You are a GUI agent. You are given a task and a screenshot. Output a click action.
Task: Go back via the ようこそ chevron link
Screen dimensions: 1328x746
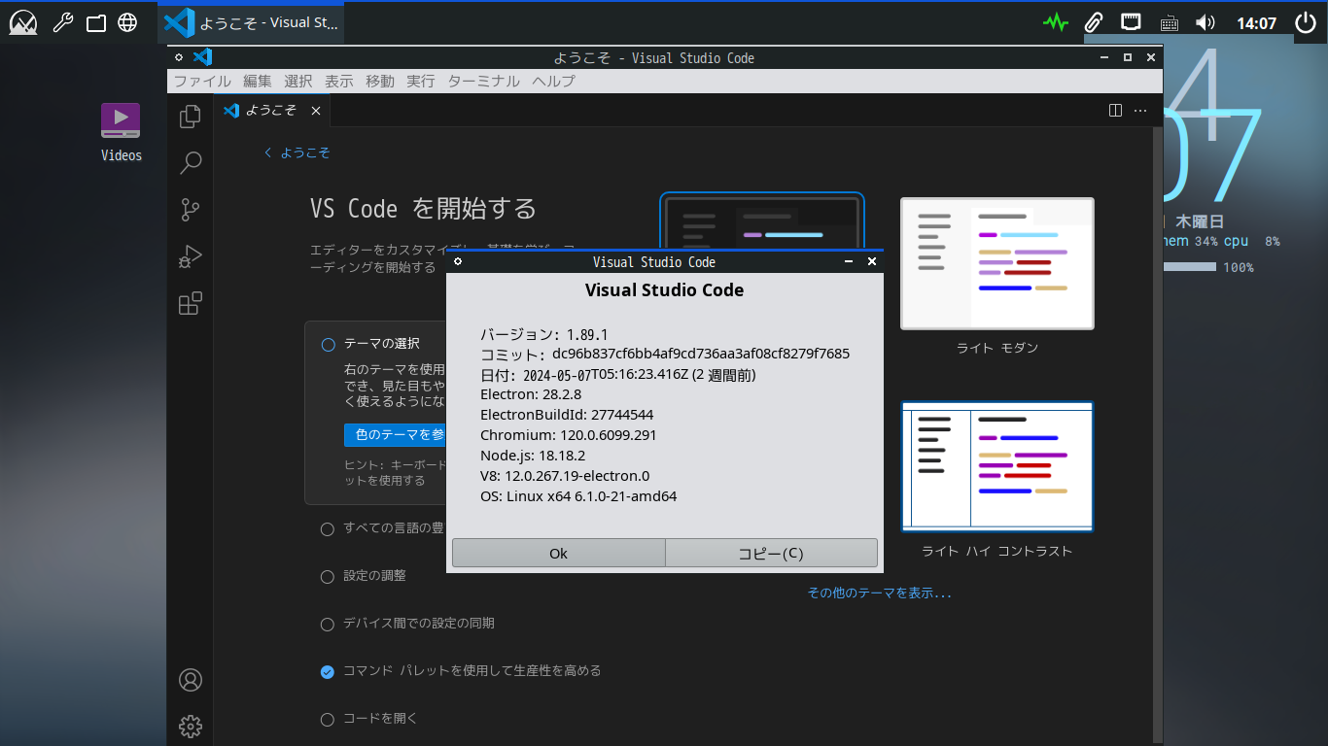pos(297,153)
